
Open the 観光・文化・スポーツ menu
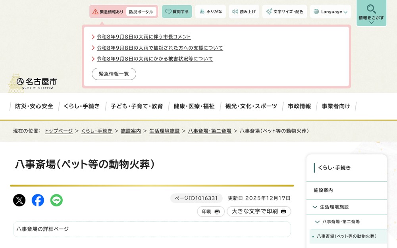click(251, 106)
